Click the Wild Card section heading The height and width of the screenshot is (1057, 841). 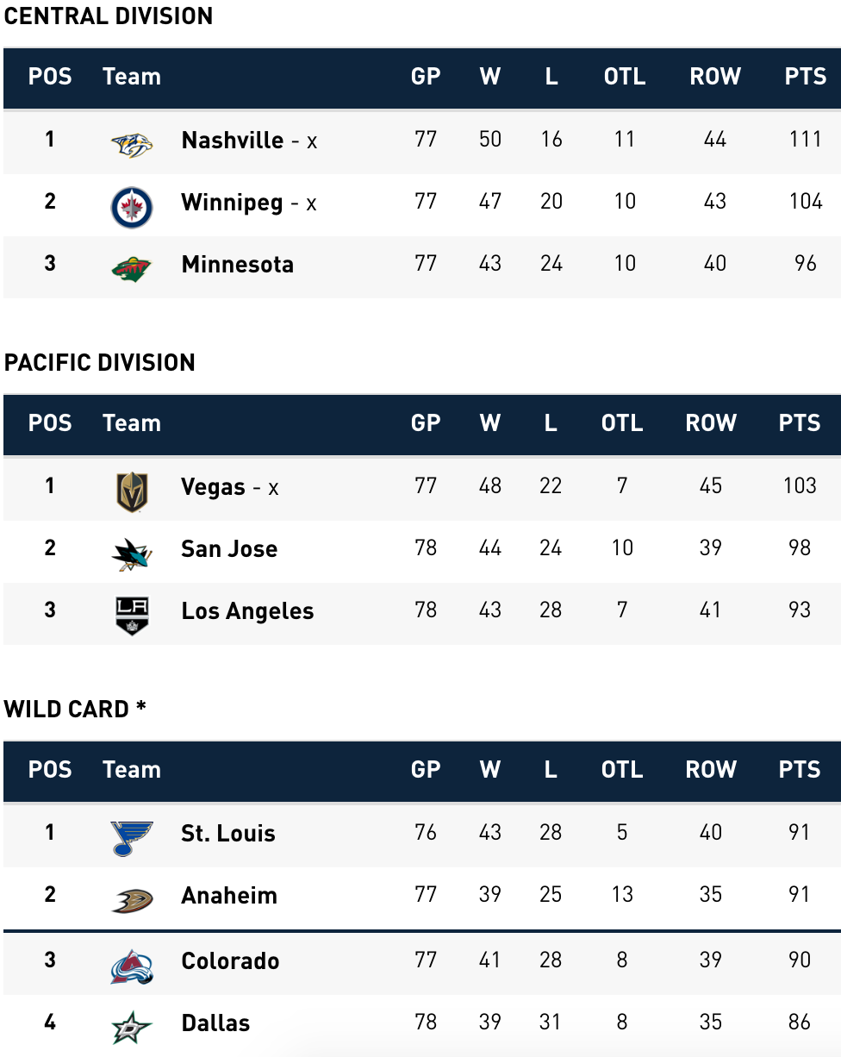point(75,709)
